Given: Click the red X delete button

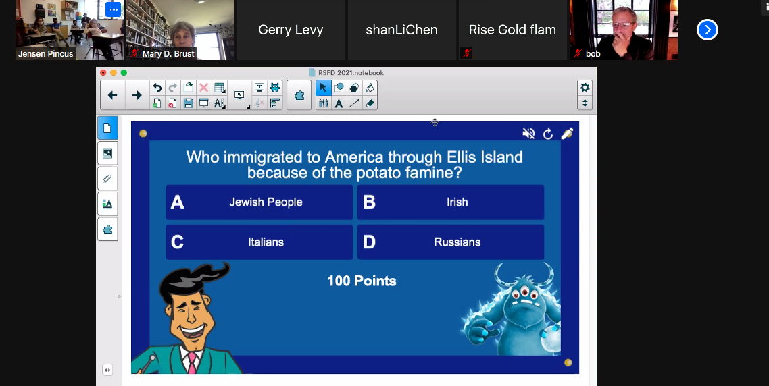Looking at the screenshot, I should [x=203, y=88].
